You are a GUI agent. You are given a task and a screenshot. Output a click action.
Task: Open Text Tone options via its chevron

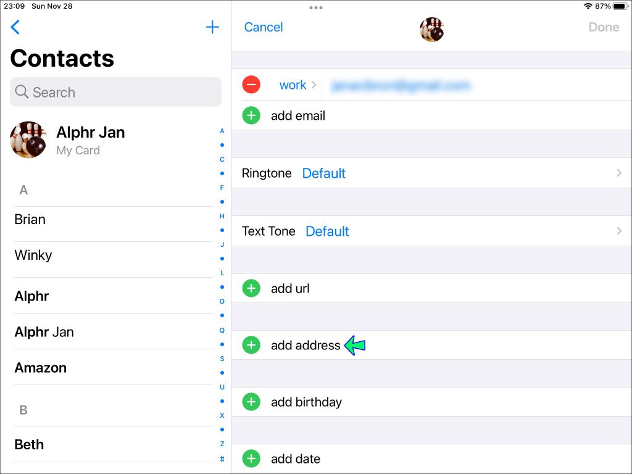coord(619,231)
